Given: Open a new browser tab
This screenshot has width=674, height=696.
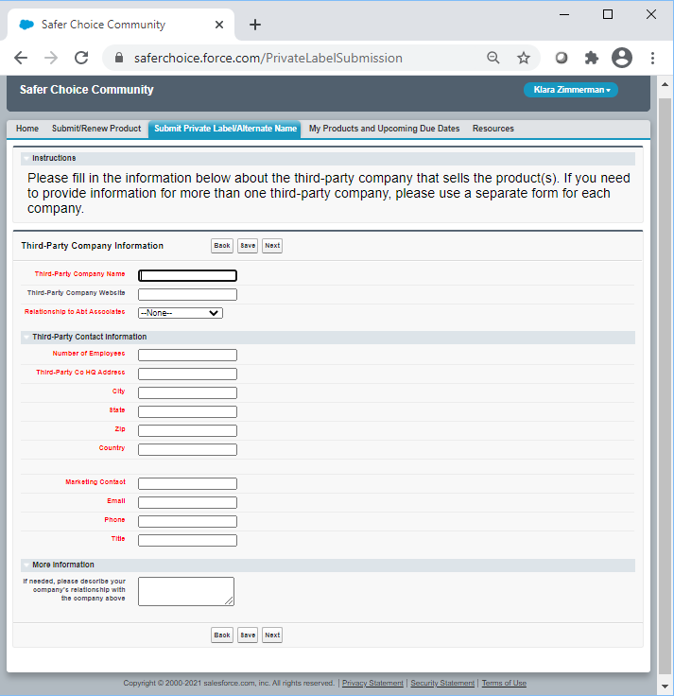Looking at the screenshot, I should (x=254, y=25).
